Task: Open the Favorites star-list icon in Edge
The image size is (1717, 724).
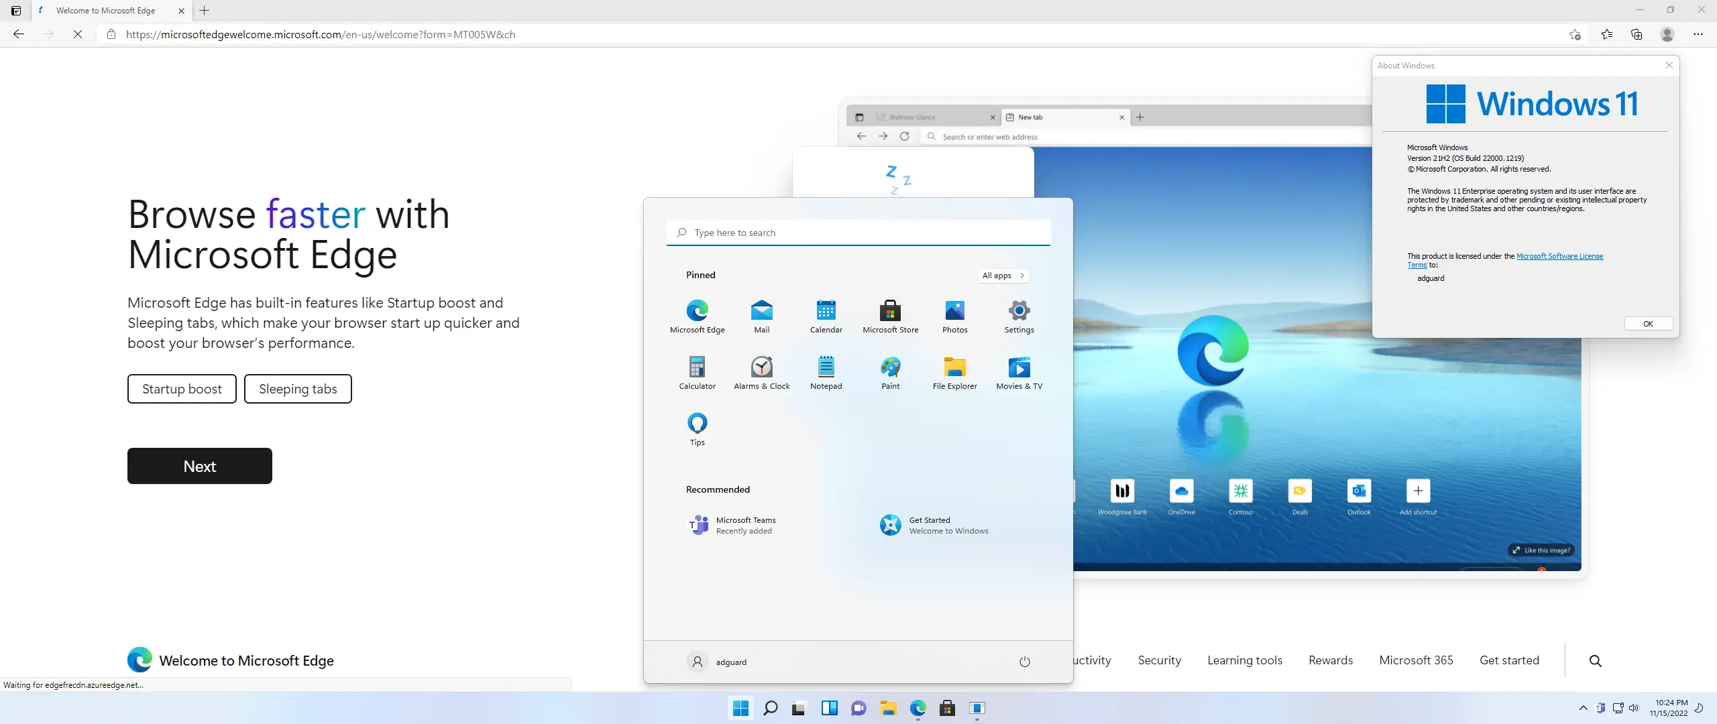Action: 1607,34
